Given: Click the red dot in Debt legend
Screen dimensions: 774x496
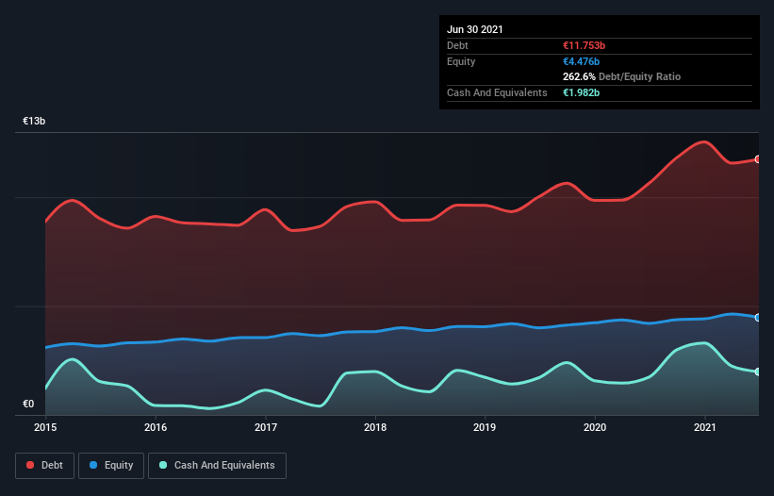Looking at the screenshot, I should pyautogui.click(x=30, y=465).
